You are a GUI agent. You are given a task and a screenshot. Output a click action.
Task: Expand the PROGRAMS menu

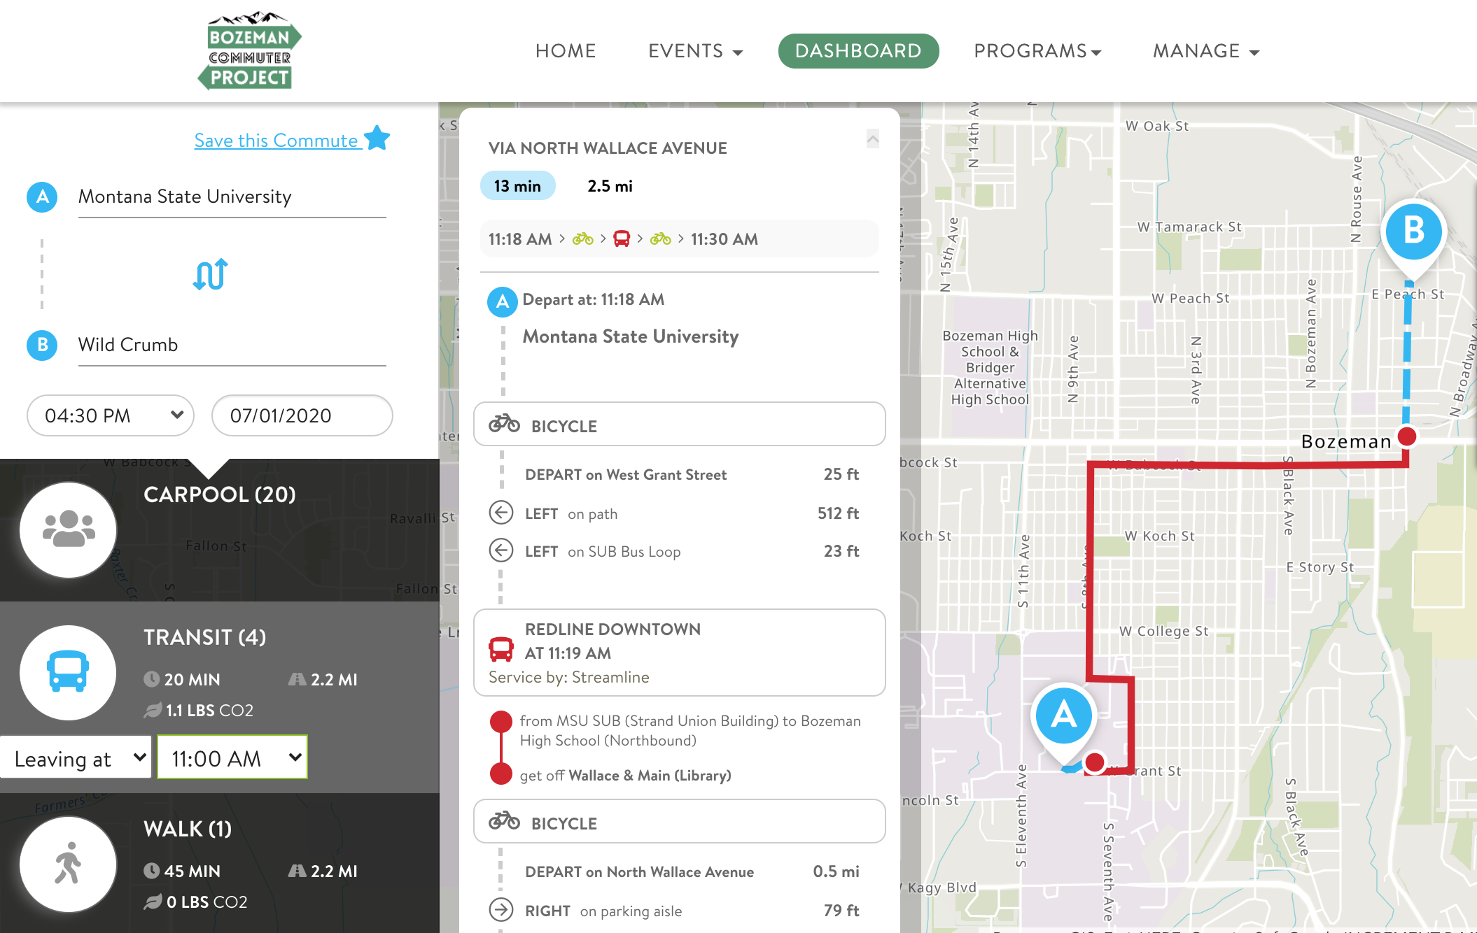[x=1037, y=51]
